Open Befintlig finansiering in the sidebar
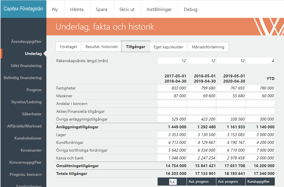284x187 pixels. click(x=23, y=78)
